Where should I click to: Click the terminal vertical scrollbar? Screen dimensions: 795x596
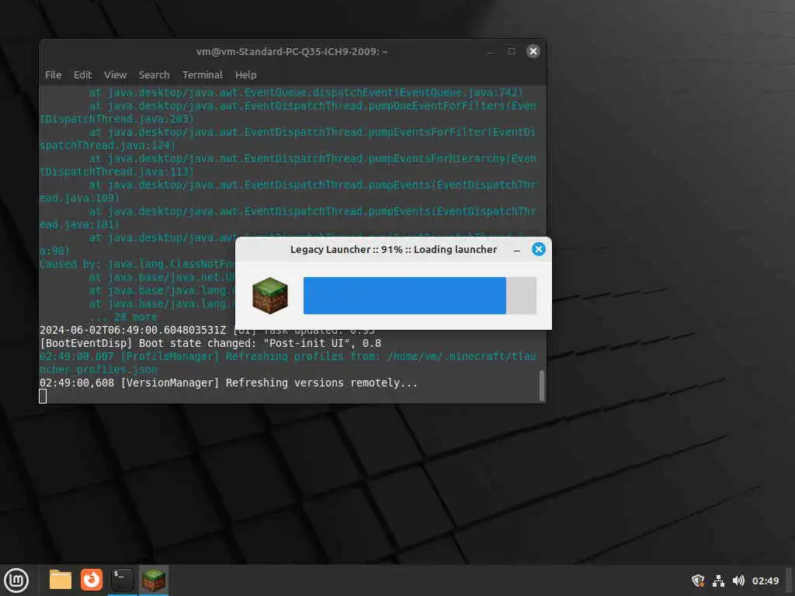coord(541,385)
